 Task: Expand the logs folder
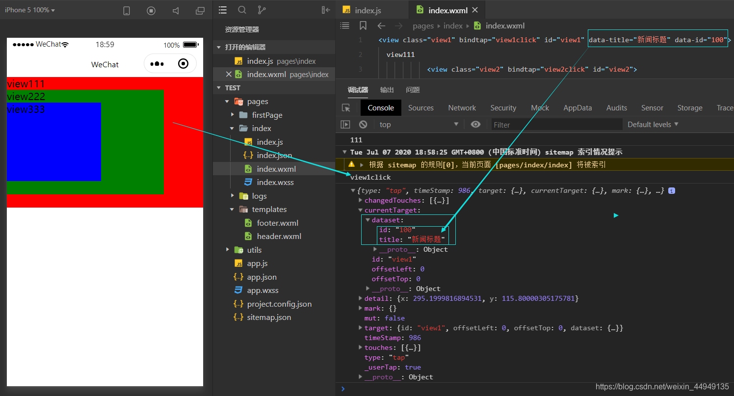[x=233, y=196]
